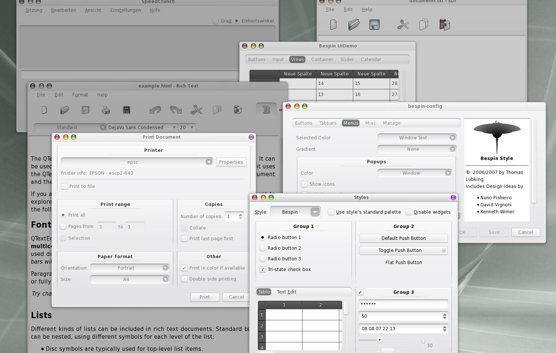Open the Selected Color Window Text dropdown
This screenshot has width=556, height=353.
pyautogui.click(x=417, y=138)
